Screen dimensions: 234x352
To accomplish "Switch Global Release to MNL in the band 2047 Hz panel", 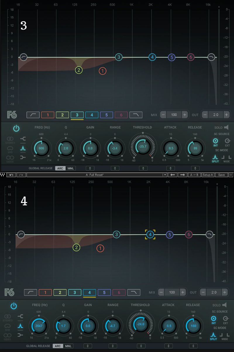I will coord(68,346).
